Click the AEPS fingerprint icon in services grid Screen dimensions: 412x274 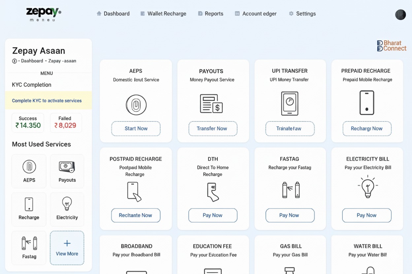pos(136,105)
